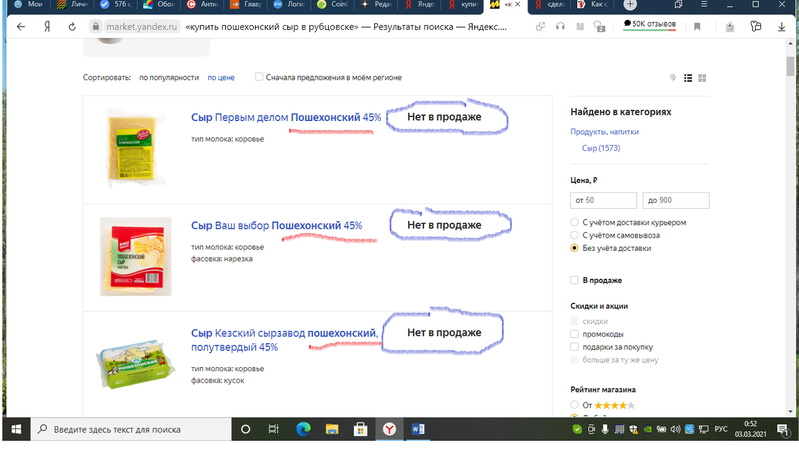Enable the 'В продаже' checkbox
799x449 pixels.
[x=574, y=280]
